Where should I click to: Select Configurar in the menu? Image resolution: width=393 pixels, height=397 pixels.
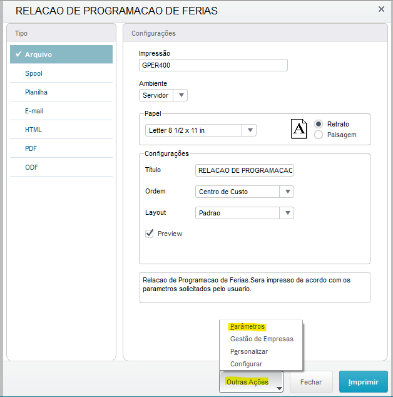point(246,364)
